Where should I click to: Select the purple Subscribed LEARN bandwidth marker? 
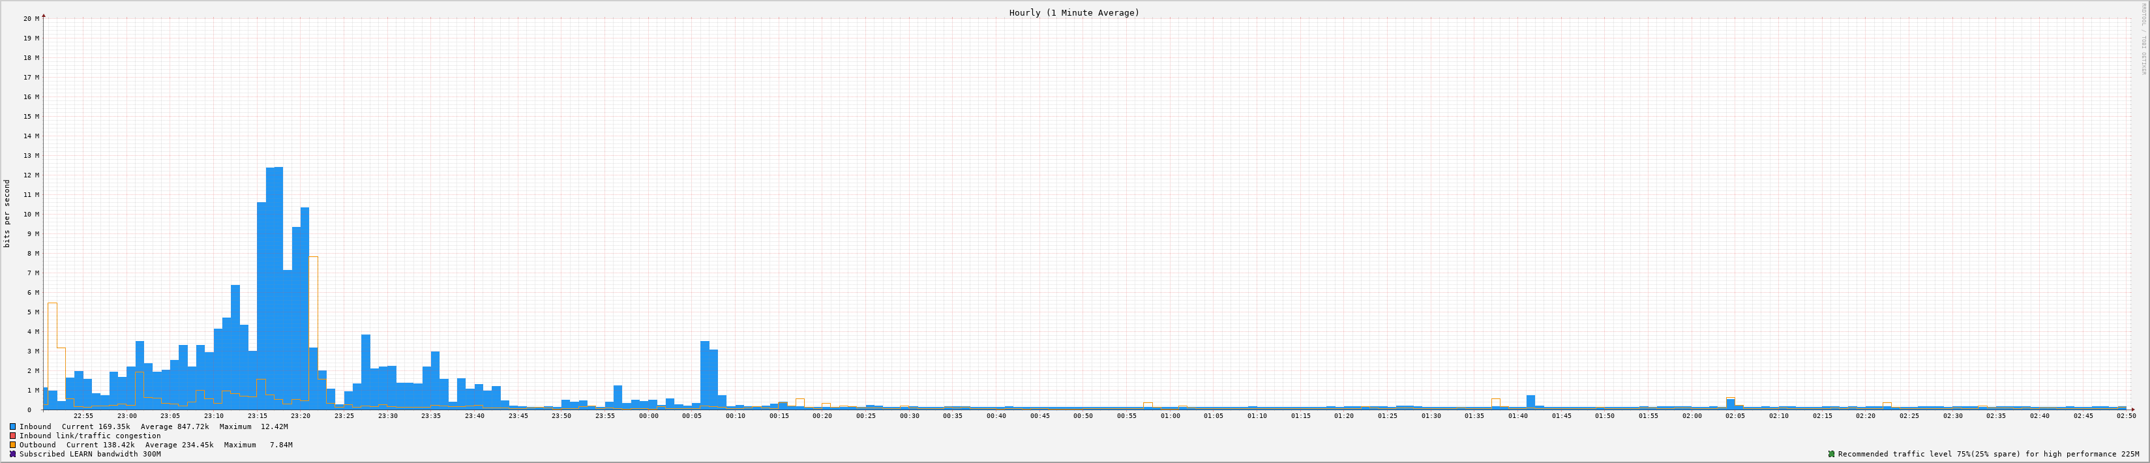point(12,454)
